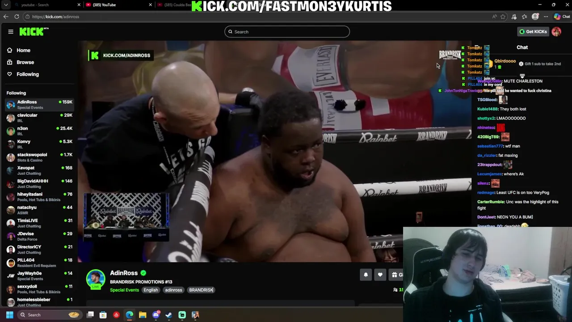Click the Get KICKs button
The height and width of the screenshot is (322, 572).
pos(533,32)
